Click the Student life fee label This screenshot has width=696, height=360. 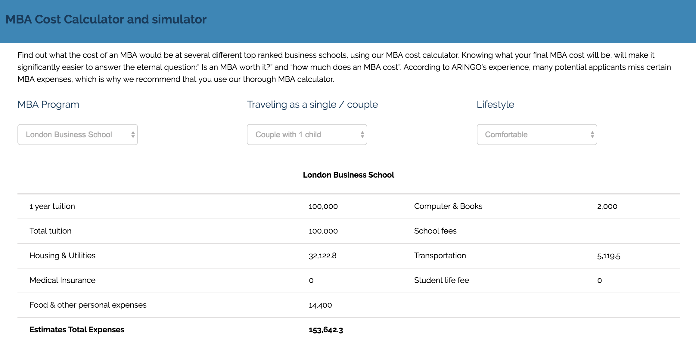[442, 280]
